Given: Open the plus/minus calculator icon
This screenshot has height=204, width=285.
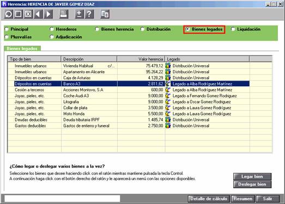Looking at the screenshot, I should (x=79, y=14).
